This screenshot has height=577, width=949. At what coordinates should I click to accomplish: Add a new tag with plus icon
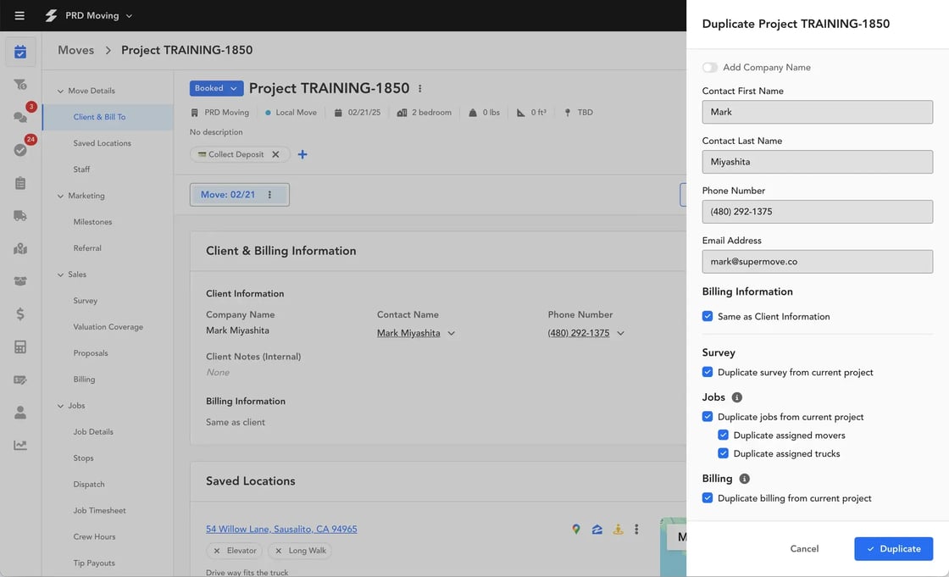pyautogui.click(x=302, y=154)
